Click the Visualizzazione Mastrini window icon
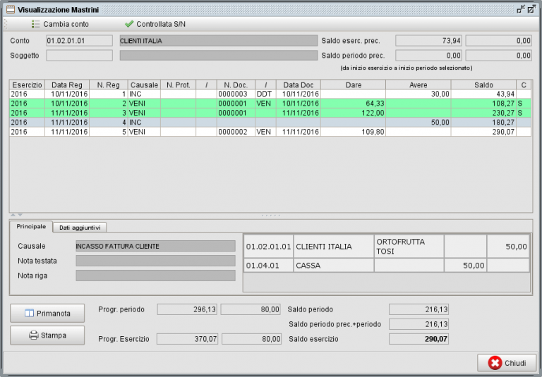 pyautogui.click(x=10, y=9)
